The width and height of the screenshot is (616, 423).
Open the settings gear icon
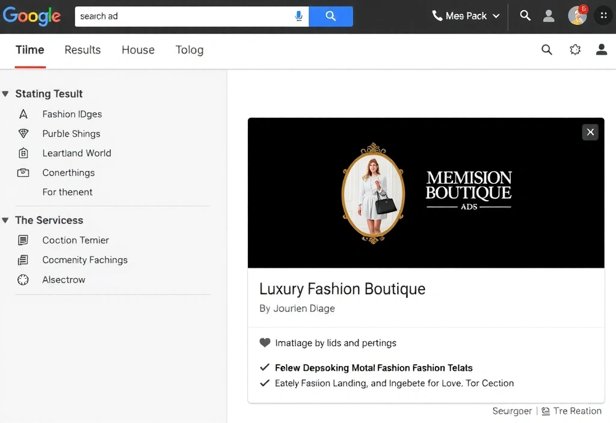[574, 50]
